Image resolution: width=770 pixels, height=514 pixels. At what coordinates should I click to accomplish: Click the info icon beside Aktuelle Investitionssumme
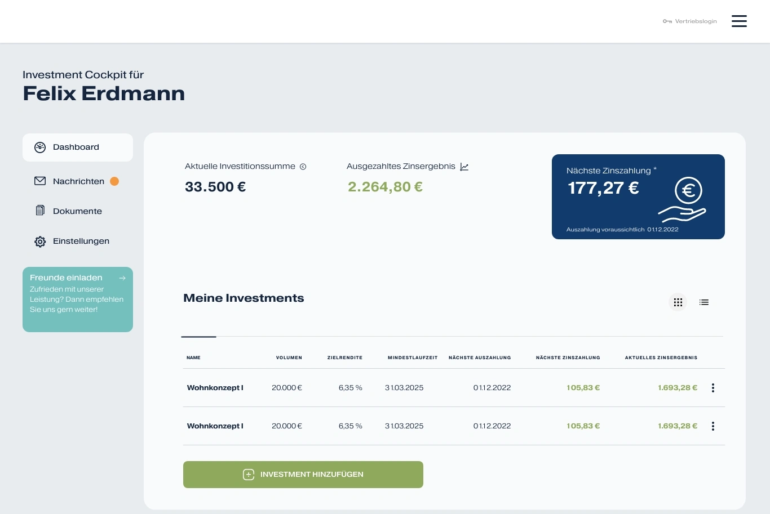pyautogui.click(x=303, y=167)
